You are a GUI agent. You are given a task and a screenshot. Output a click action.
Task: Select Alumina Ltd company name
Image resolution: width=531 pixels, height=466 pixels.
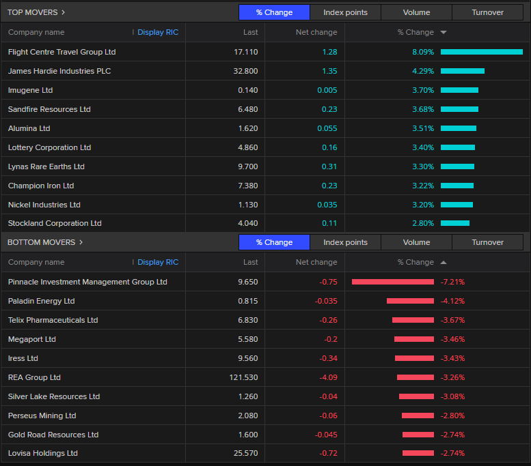[29, 128]
